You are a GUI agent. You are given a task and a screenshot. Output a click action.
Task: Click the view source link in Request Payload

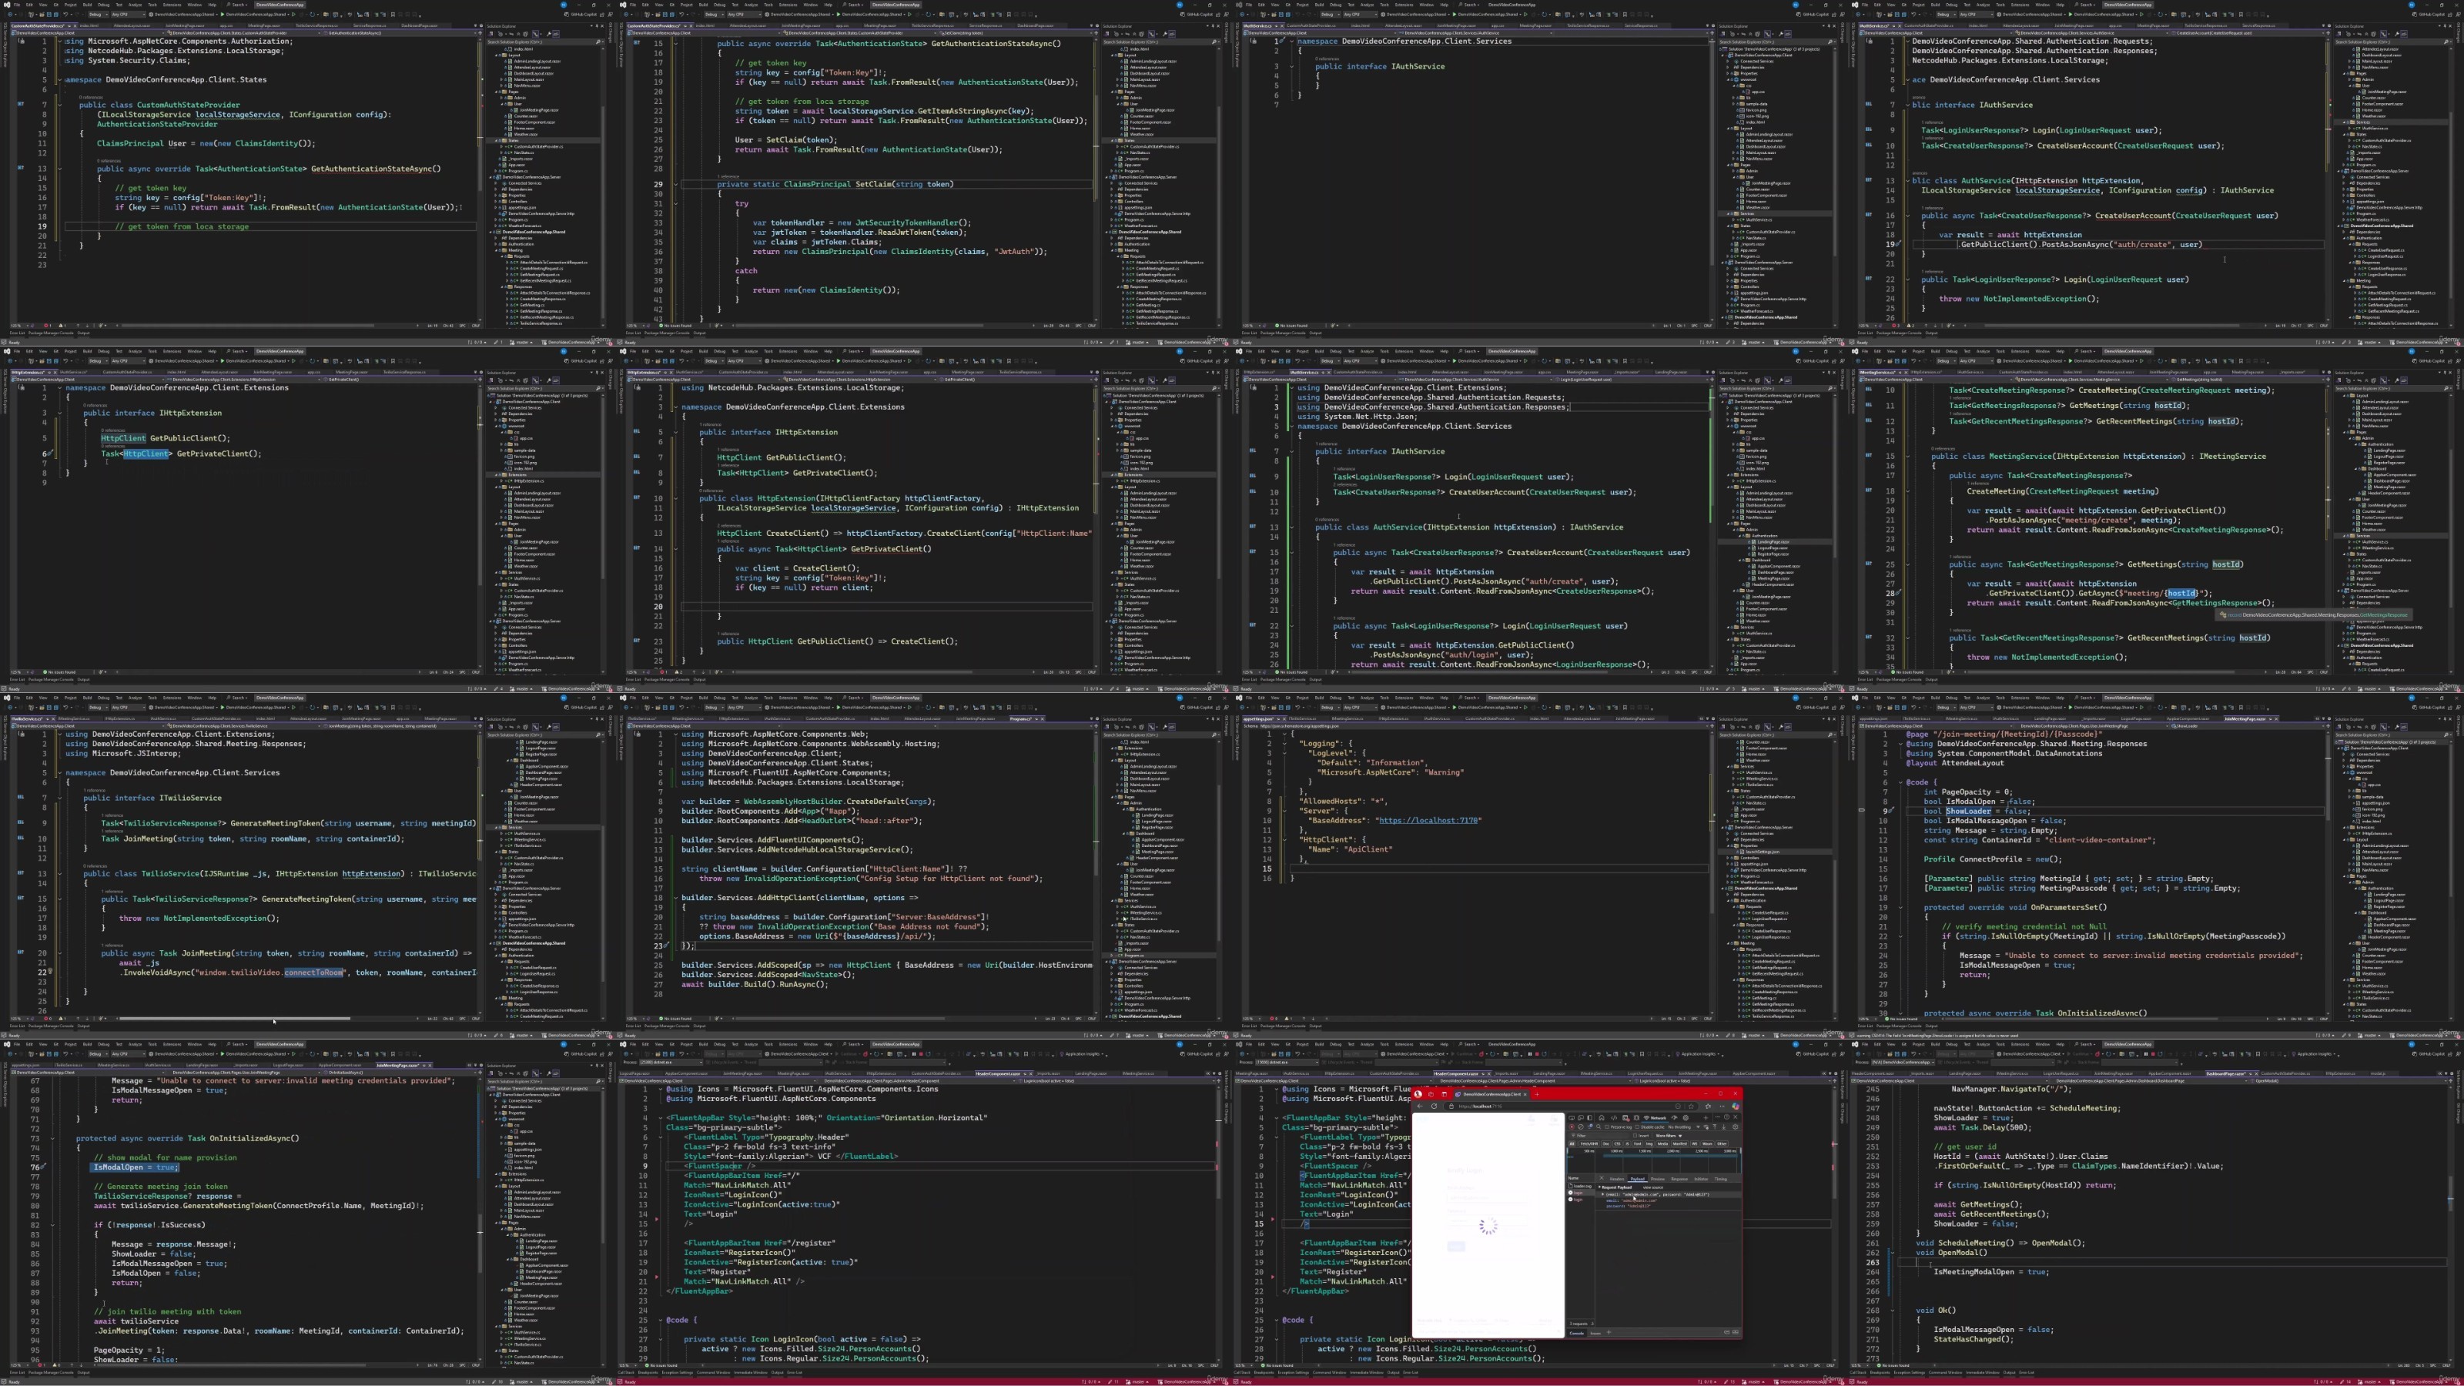(1653, 1188)
